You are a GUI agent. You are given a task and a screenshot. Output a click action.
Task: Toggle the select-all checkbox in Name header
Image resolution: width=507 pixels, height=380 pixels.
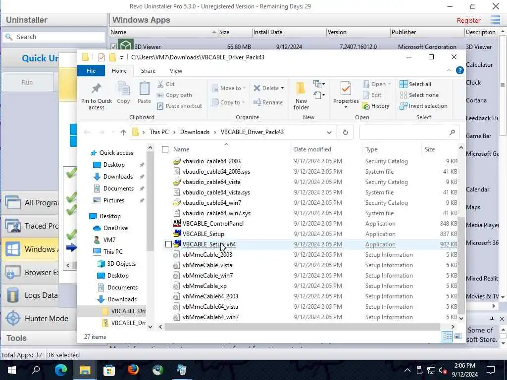pyautogui.click(x=165, y=149)
